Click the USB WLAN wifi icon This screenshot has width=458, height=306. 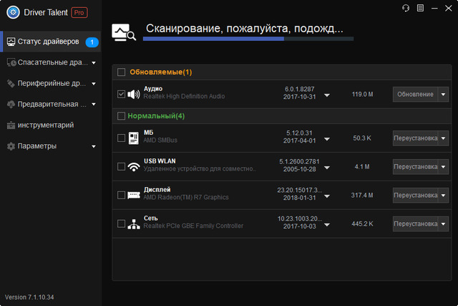point(134,167)
